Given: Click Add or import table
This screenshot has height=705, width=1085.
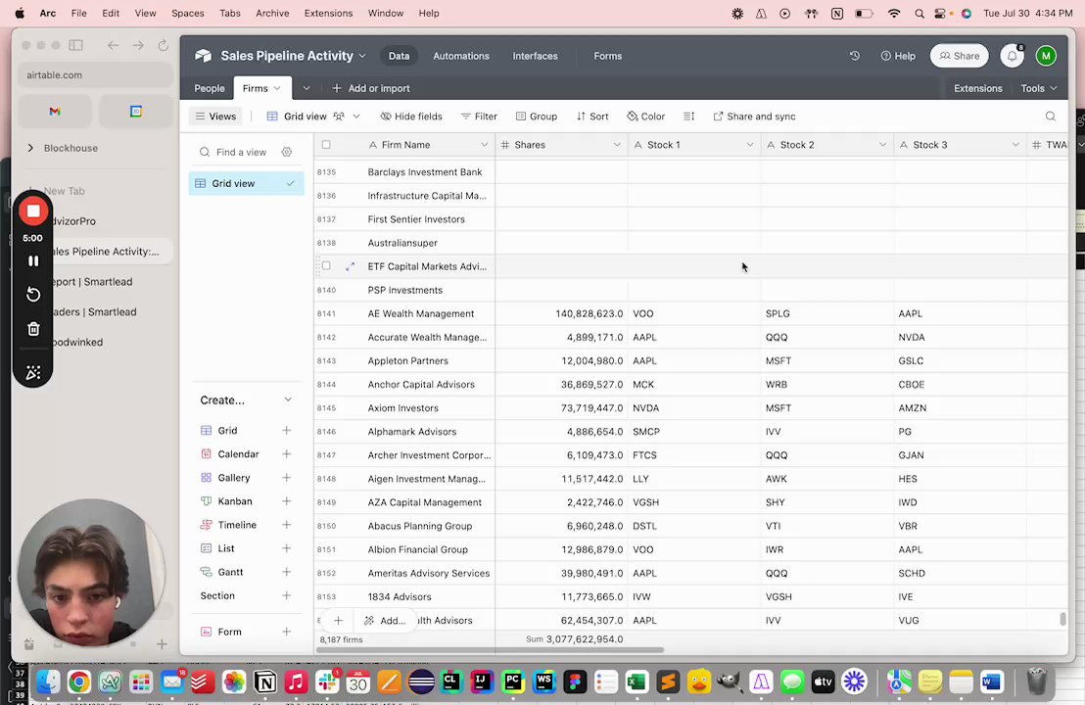Looking at the screenshot, I should [x=371, y=88].
